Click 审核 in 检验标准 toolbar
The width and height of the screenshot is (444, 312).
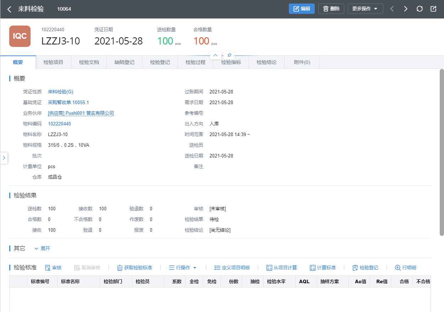pos(53,268)
